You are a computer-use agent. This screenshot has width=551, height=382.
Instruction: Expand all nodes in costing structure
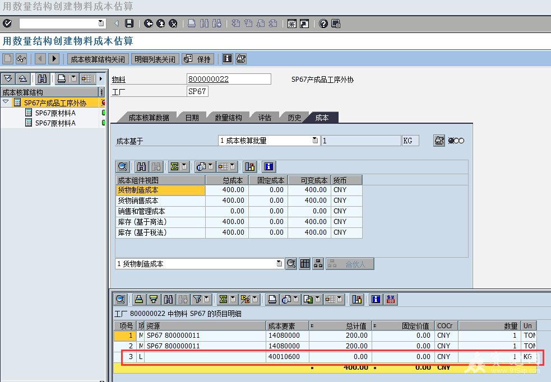click(x=8, y=78)
